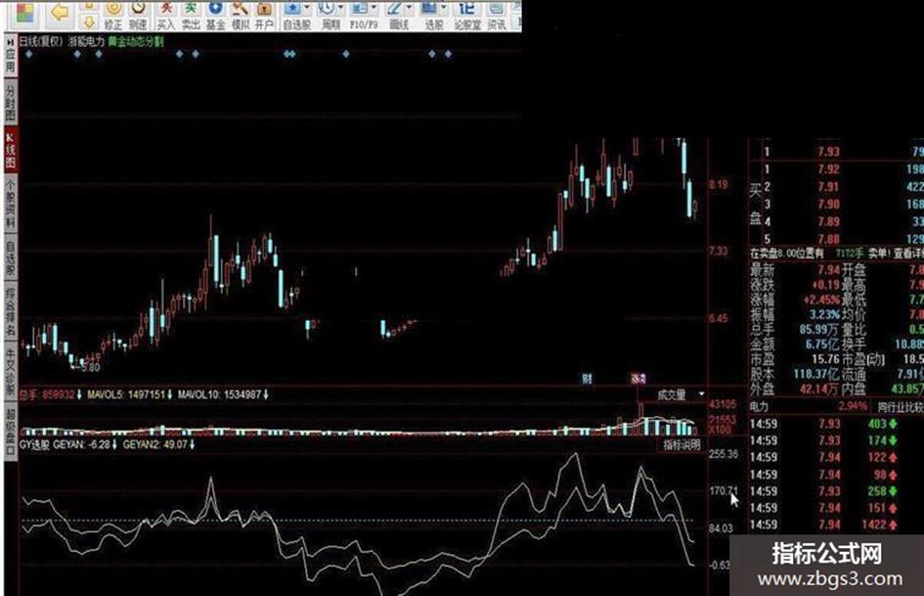Open the 超级盘口 sidebar tab
The height and width of the screenshot is (596, 924).
(11, 433)
